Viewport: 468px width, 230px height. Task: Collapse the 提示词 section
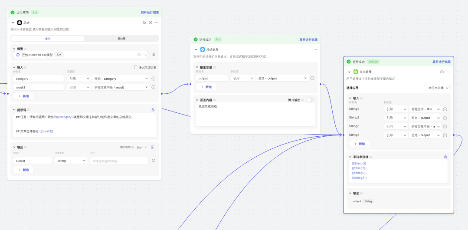14,110
